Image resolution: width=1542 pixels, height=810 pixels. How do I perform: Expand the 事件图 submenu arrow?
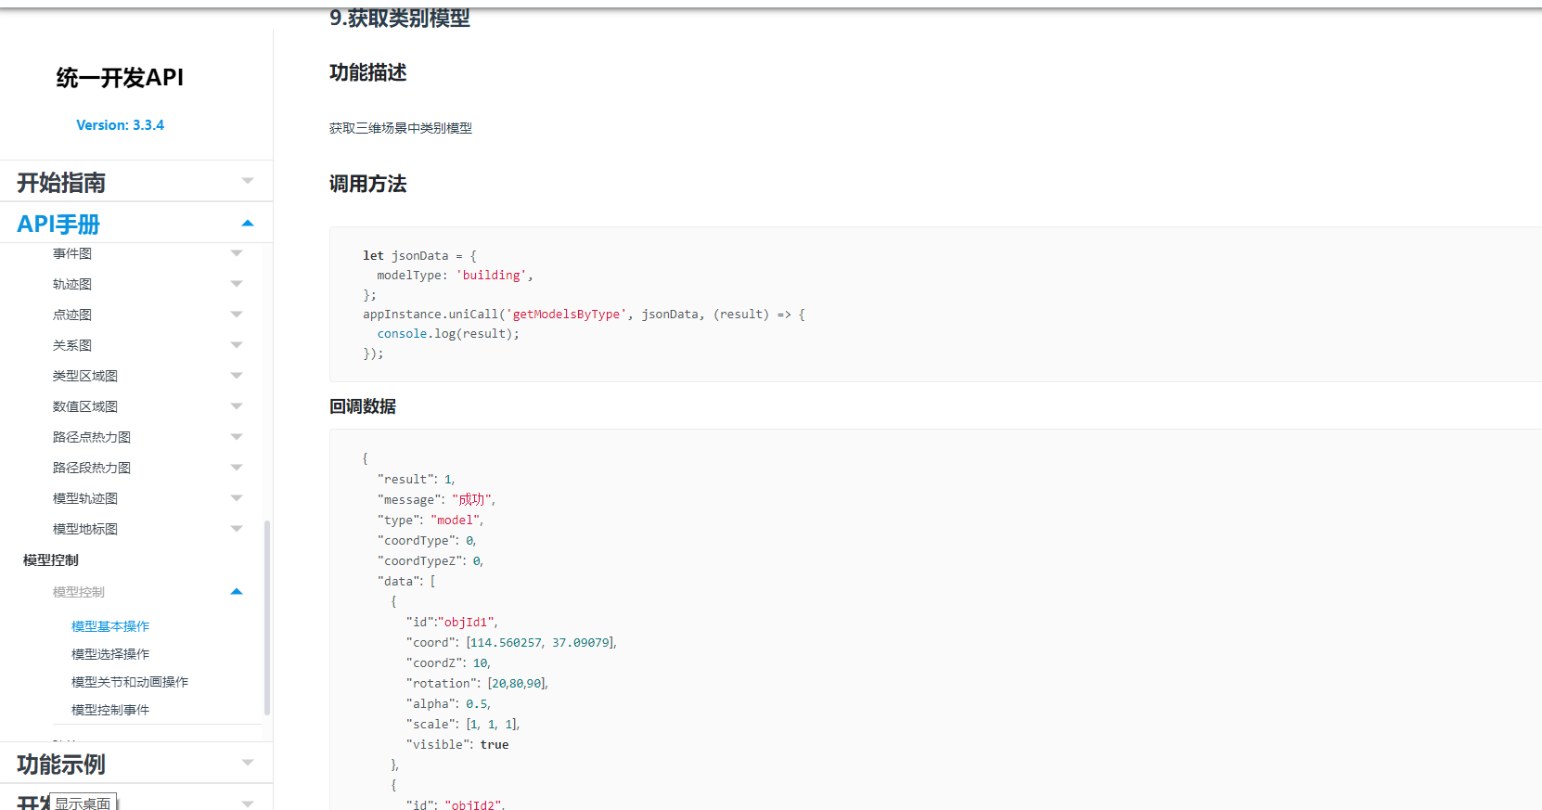(x=237, y=253)
